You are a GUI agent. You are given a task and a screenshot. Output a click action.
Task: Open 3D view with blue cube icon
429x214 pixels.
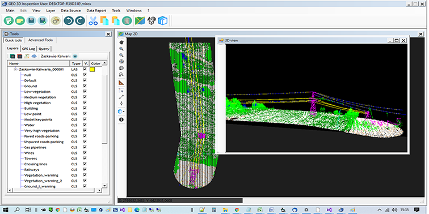(x=162, y=20)
